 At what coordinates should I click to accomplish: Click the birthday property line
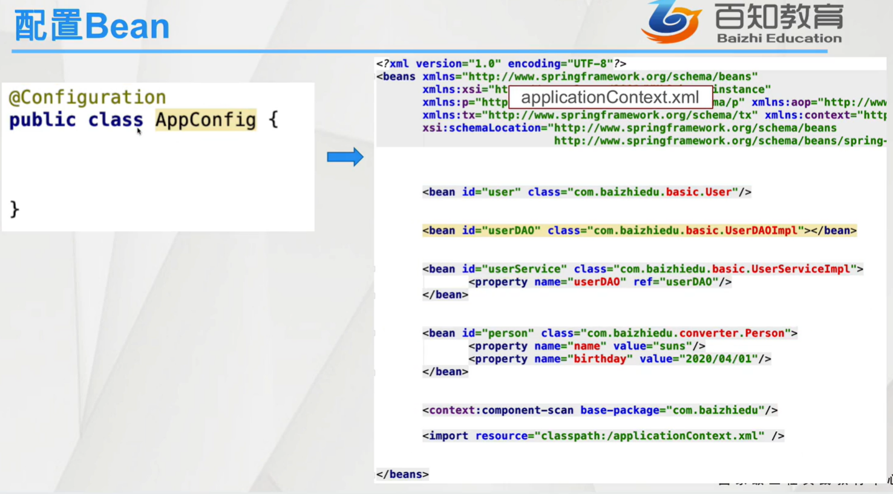tap(620, 359)
